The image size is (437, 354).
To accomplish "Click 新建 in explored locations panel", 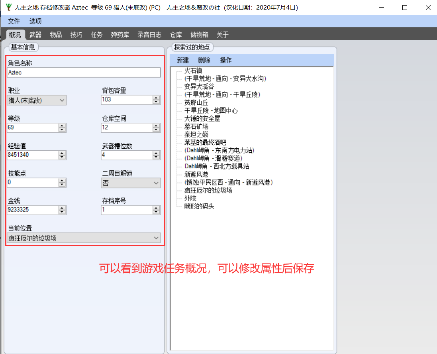I will pos(183,60).
